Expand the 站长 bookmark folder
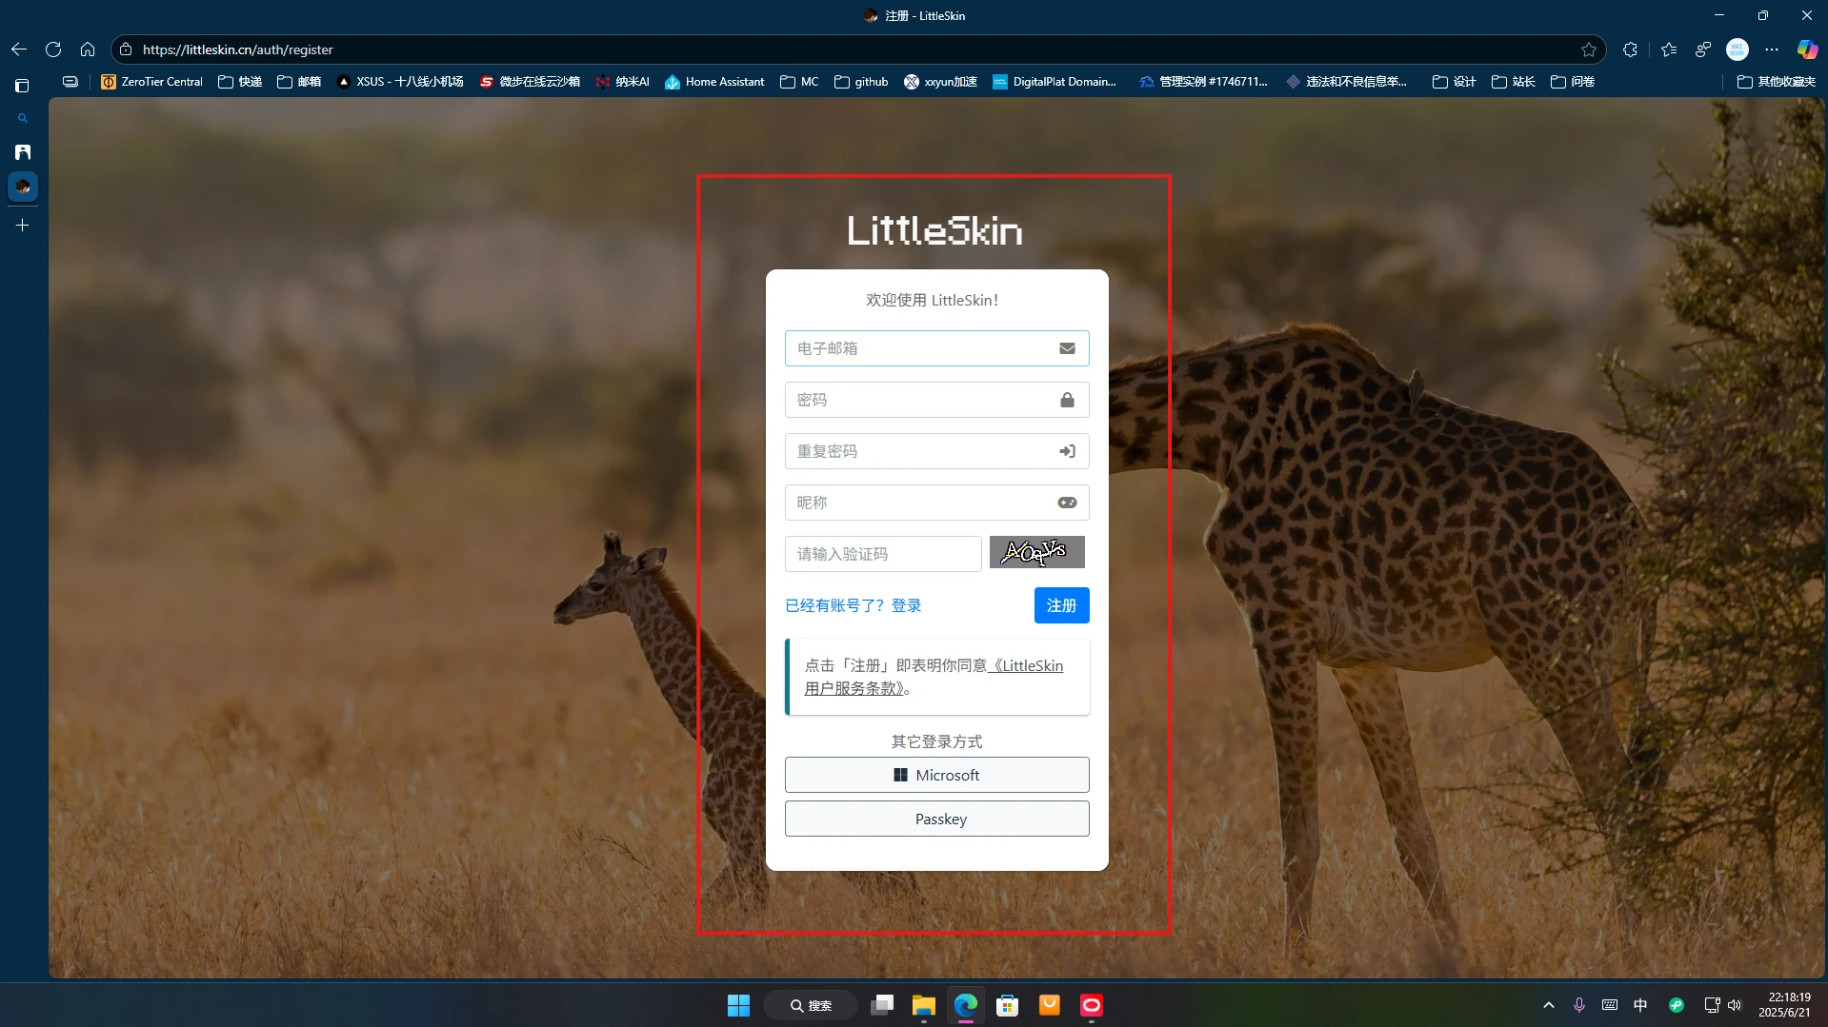This screenshot has height=1027, width=1828. pos(1513,82)
